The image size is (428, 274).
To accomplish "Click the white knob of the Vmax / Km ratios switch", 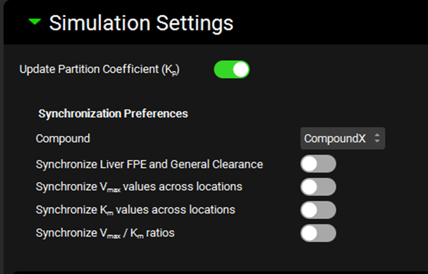I will click(x=310, y=233).
